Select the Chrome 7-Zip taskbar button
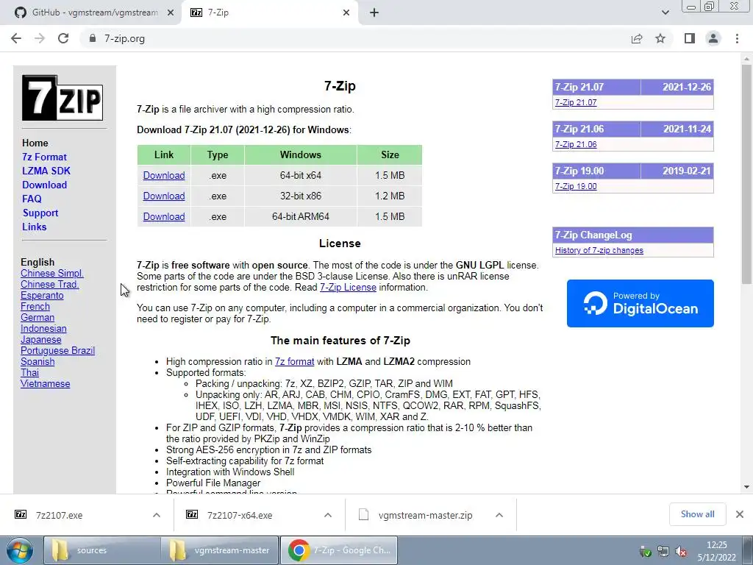 (339, 550)
